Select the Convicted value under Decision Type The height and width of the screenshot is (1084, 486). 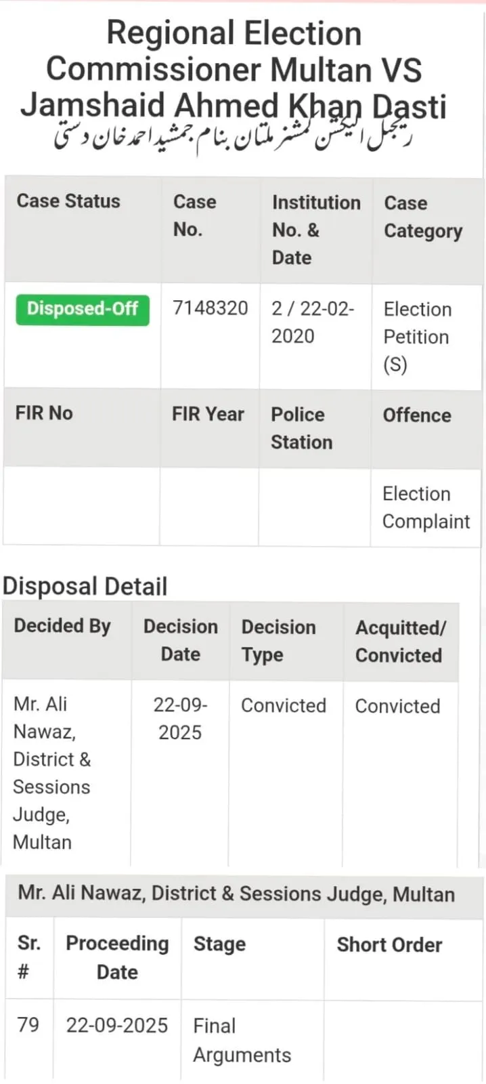coord(284,706)
